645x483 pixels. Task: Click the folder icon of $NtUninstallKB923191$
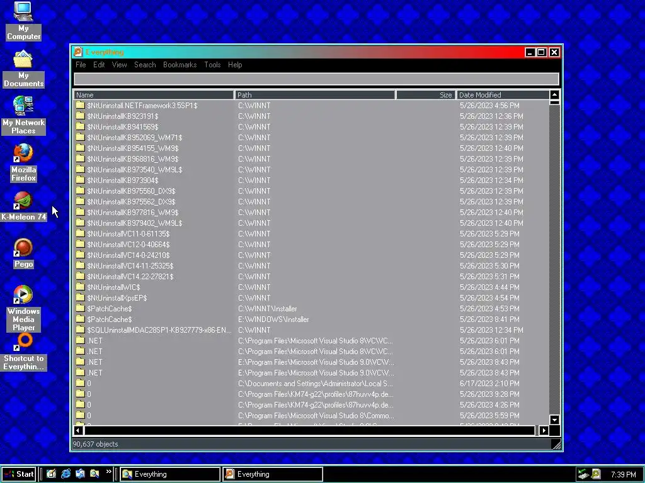click(80, 116)
